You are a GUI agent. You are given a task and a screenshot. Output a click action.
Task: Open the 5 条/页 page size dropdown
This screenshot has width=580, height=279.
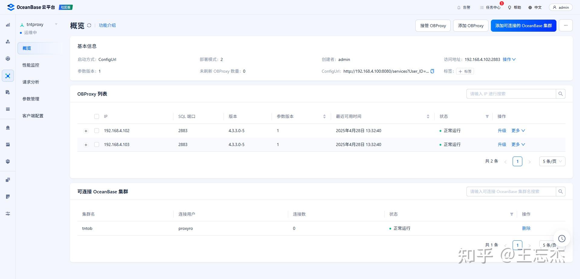(x=552, y=161)
